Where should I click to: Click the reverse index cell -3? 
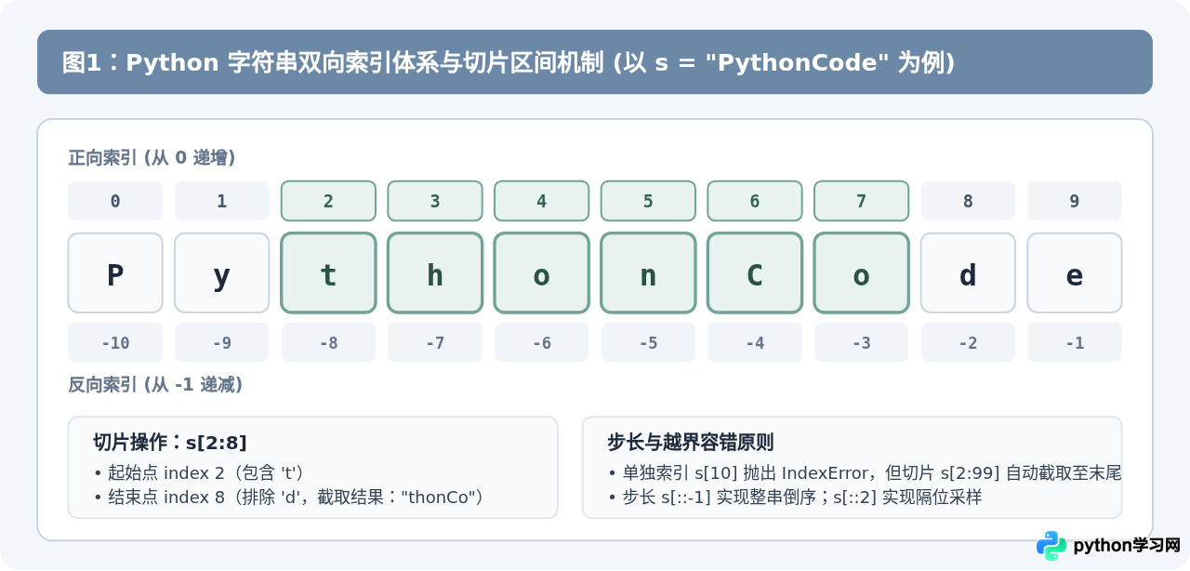861,342
